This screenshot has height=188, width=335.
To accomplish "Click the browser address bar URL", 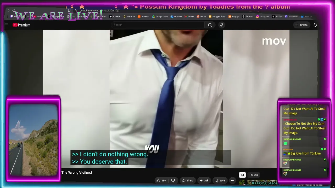I will [x=99, y=10].
